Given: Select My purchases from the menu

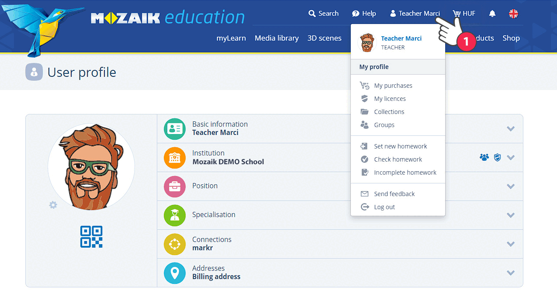Looking at the screenshot, I should click(x=393, y=86).
